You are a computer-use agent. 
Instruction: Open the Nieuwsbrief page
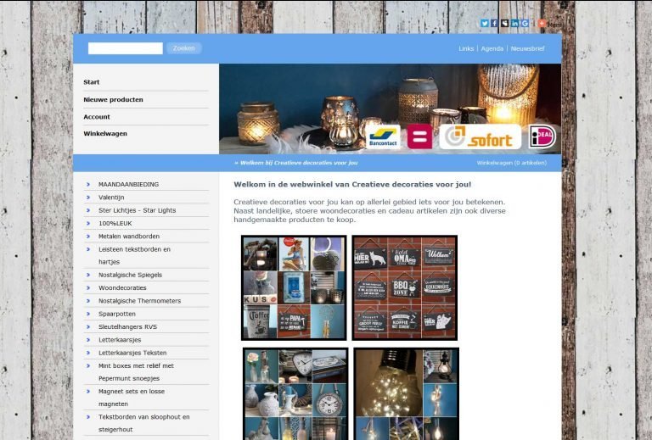click(528, 48)
